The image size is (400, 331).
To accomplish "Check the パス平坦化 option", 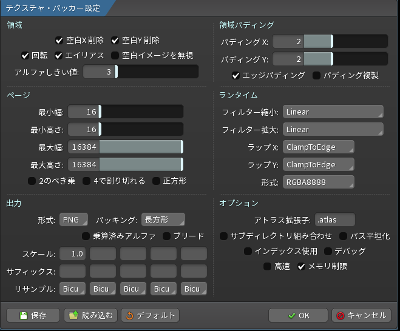I will pos(343,236).
